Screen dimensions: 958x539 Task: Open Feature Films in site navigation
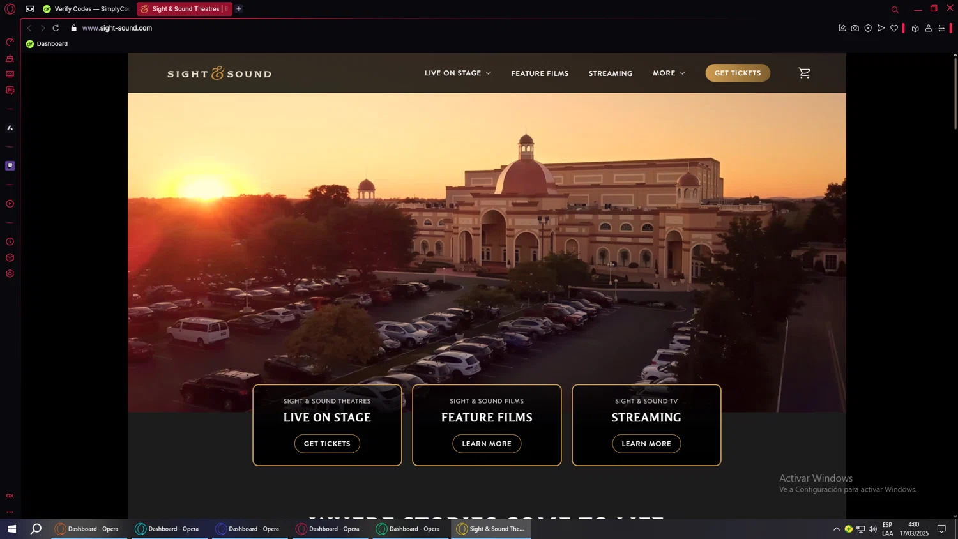pos(540,73)
